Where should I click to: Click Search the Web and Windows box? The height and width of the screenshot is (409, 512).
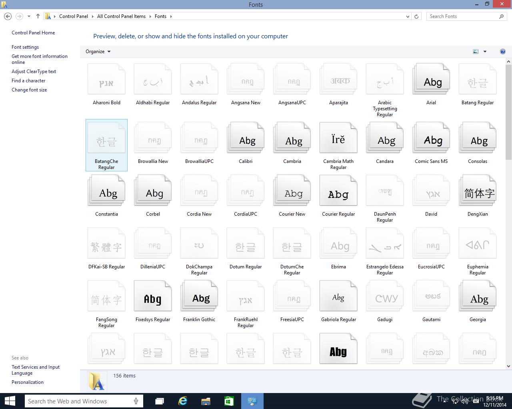84,401
